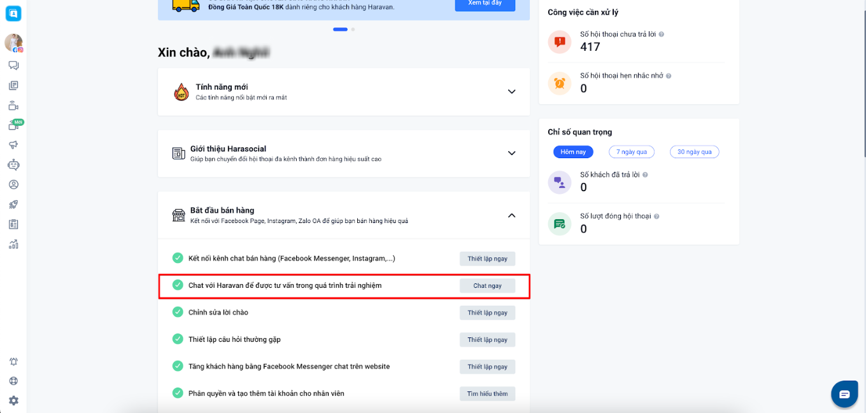This screenshot has height=413, width=866.
Task: Click the Giới thiệu Harasocial heading
Action: coord(228,149)
